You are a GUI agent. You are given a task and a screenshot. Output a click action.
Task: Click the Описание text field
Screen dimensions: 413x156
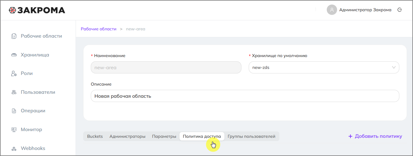[x=245, y=96]
